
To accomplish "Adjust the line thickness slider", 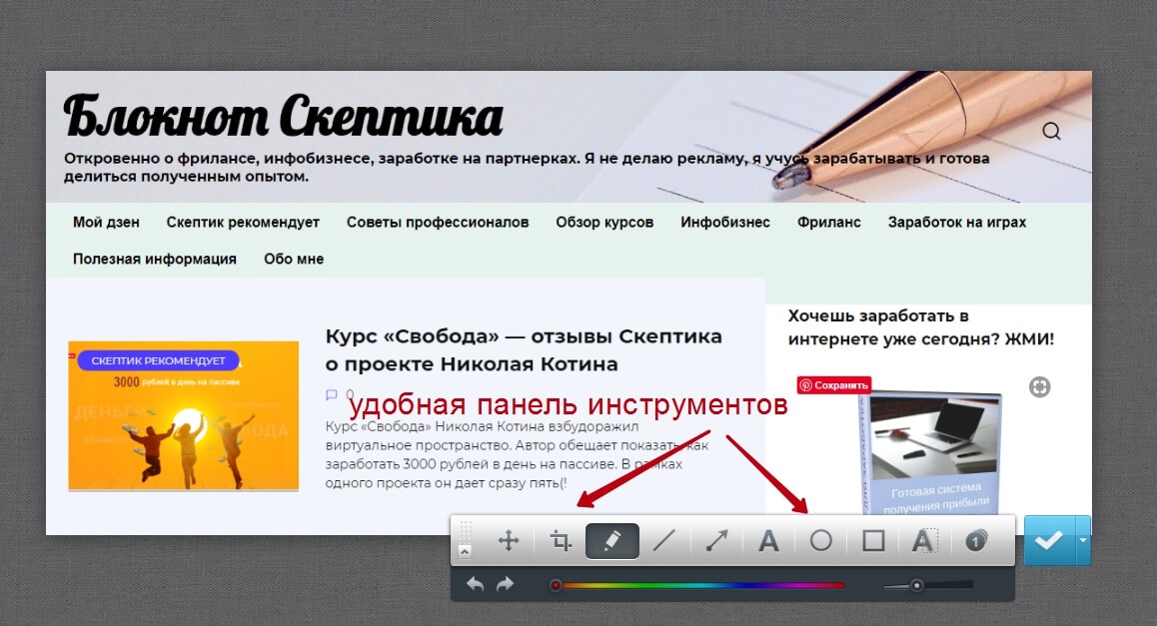I will (917, 585).
